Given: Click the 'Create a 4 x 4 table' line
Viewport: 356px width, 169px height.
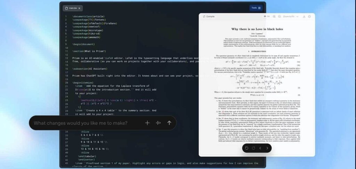Looking at the screenshot, I should (x=116, y=110).
